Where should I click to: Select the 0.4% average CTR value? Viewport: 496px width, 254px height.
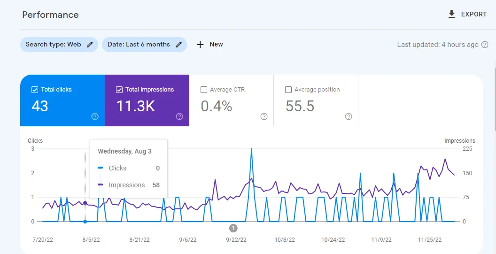[x=217, y=106]
